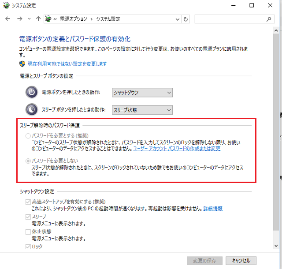
Task: Click the forward navigation arrow
Action: (x=19, y=19)
